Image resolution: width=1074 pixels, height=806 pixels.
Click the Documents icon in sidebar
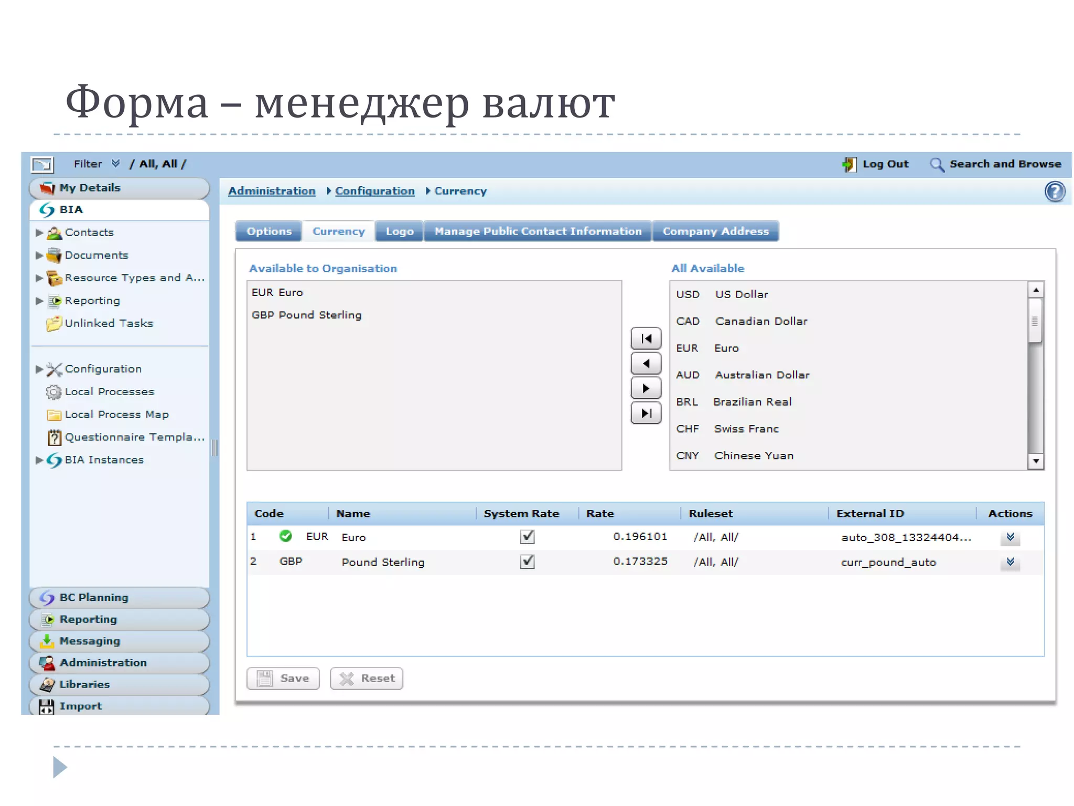54,255
